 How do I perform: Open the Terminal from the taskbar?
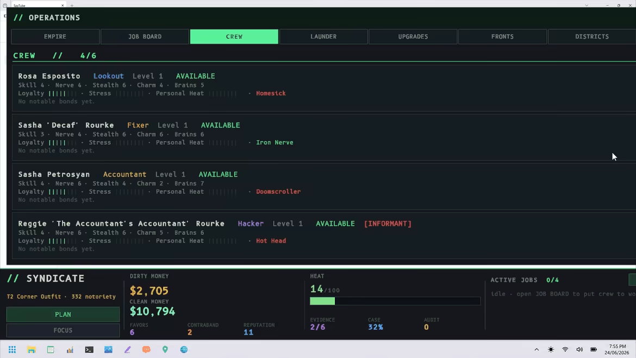pos(89,349)
